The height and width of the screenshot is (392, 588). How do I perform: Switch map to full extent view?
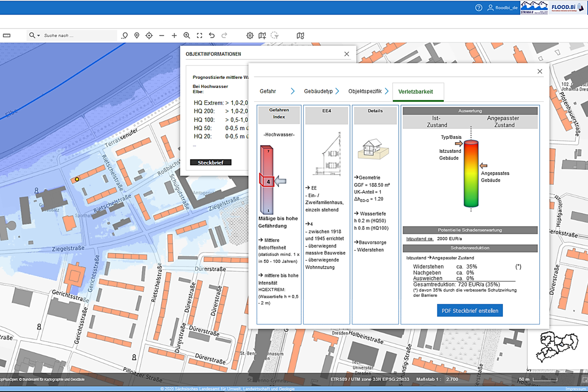pyautogui.click(x=199, y=35)
